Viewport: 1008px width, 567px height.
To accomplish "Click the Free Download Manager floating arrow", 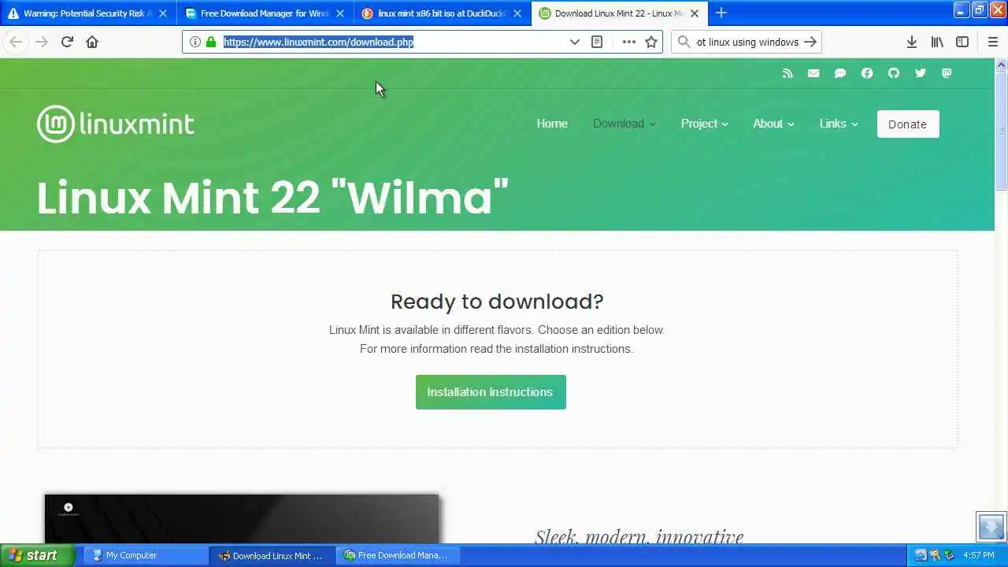I will click(991, 526).
